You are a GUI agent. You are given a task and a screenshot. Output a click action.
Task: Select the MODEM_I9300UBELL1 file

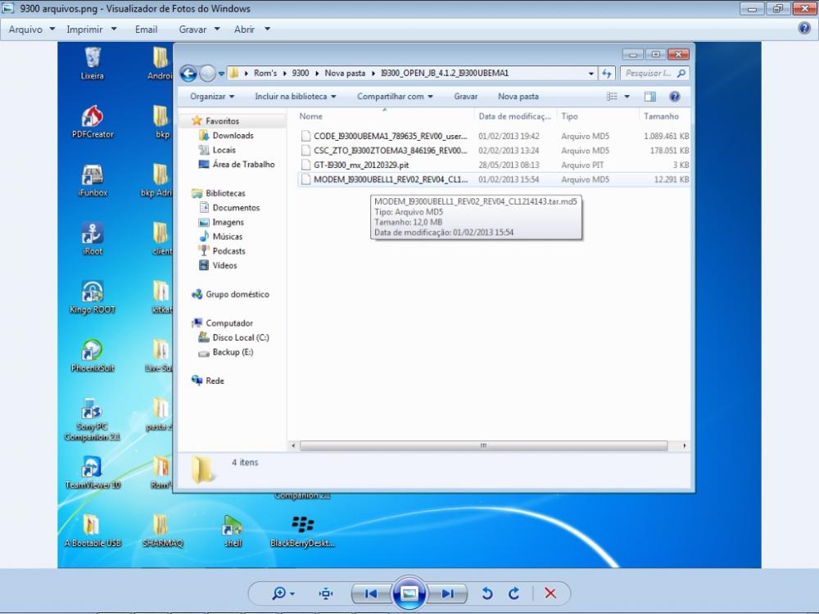[494, 179]
